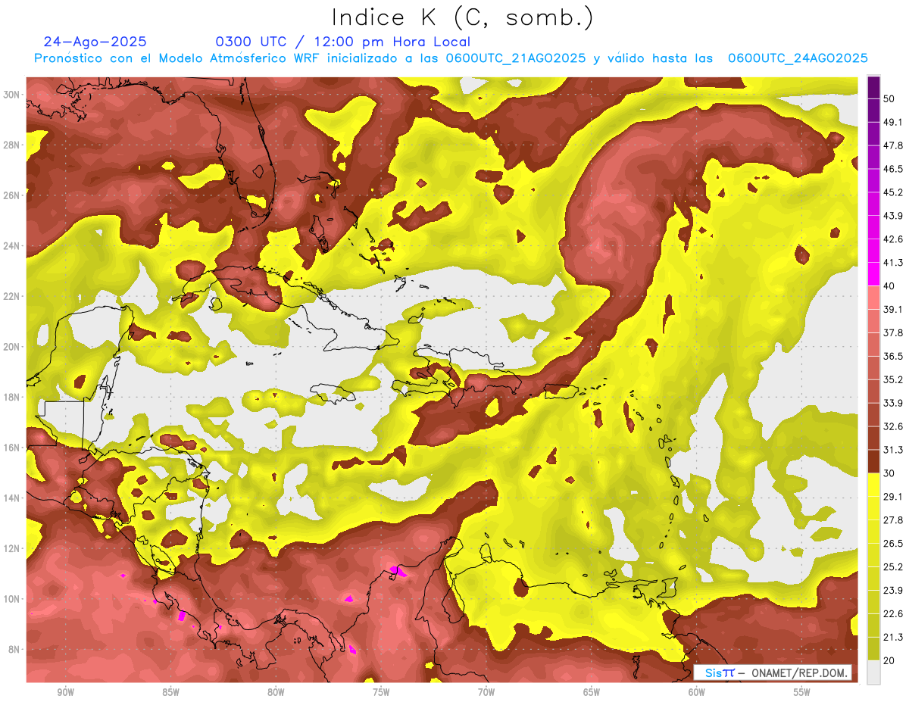Screen dimensions: 909x702
Task: Click the '55W' longitude label
Action: coord(802,692)
